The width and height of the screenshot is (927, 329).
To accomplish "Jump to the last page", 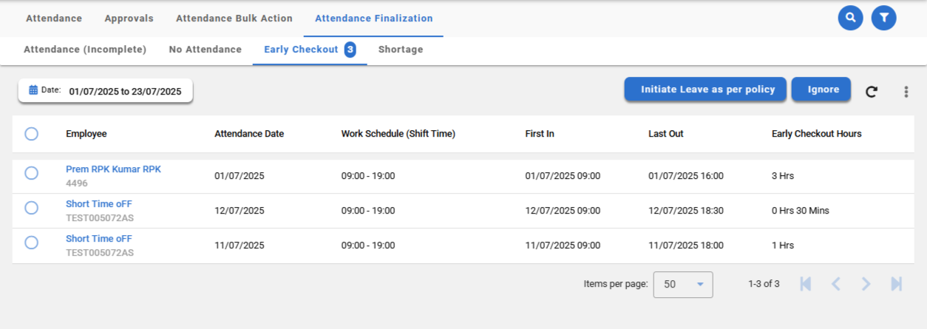I will (897, 284).
